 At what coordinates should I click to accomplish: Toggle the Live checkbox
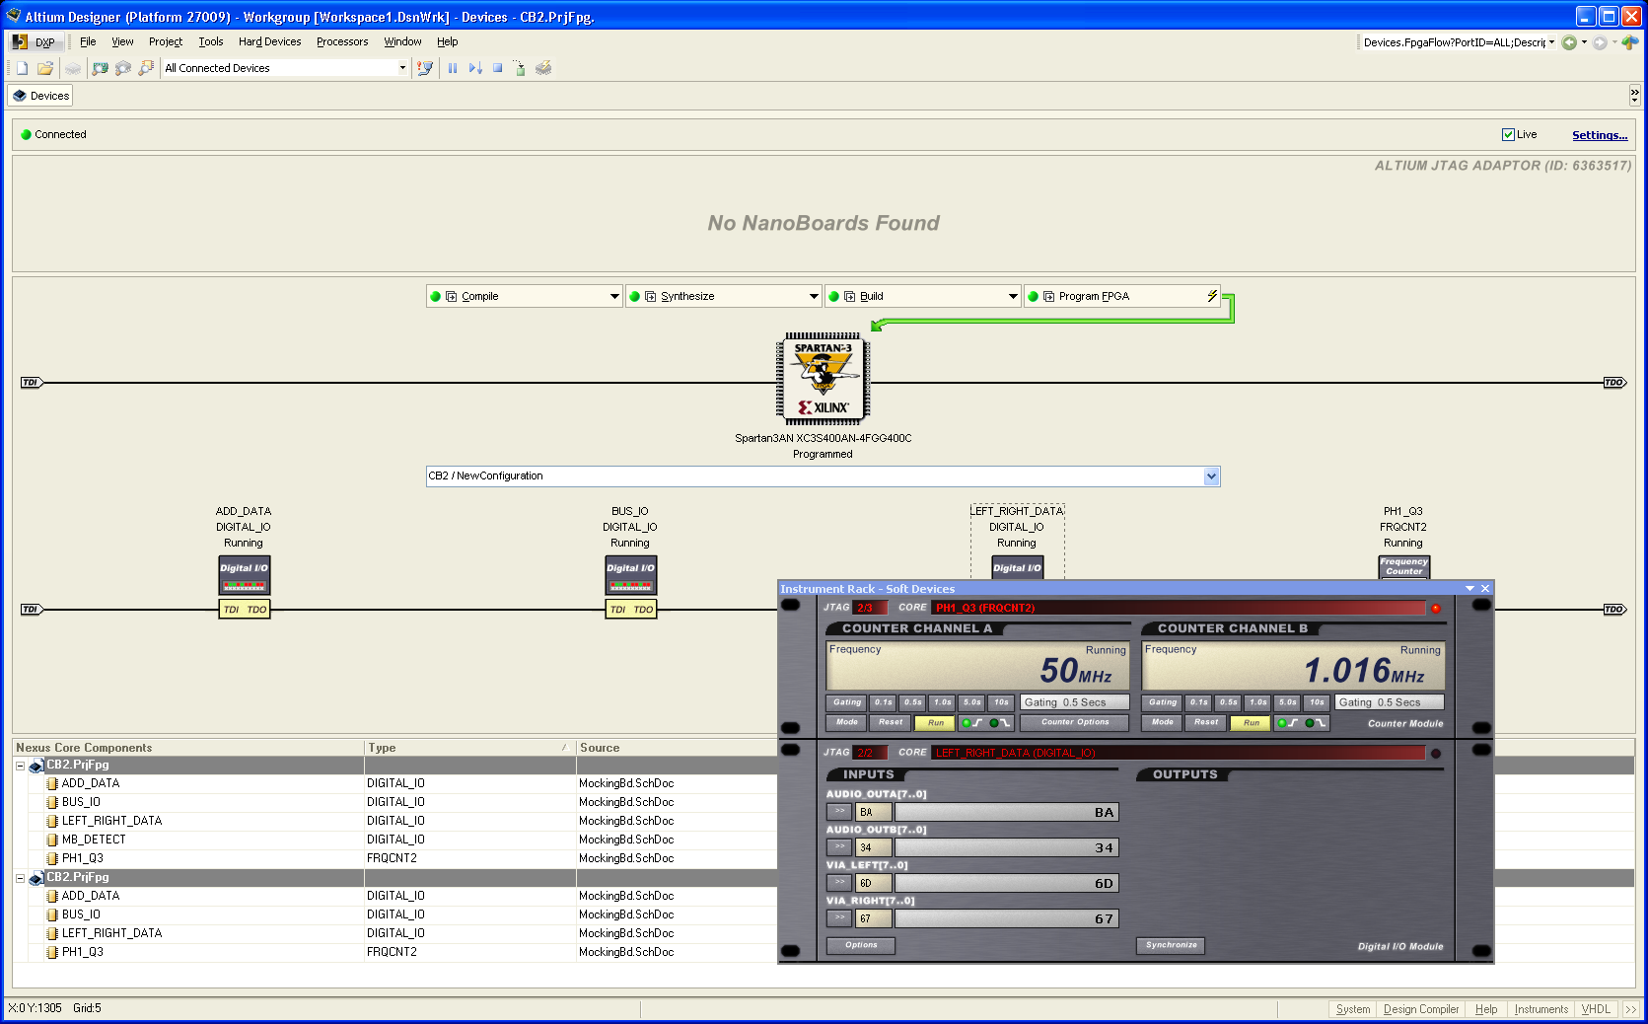pos(1508,134)
